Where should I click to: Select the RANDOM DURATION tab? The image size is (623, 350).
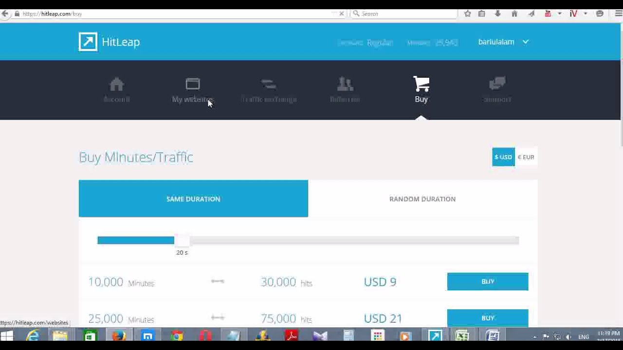coord(422,199)
